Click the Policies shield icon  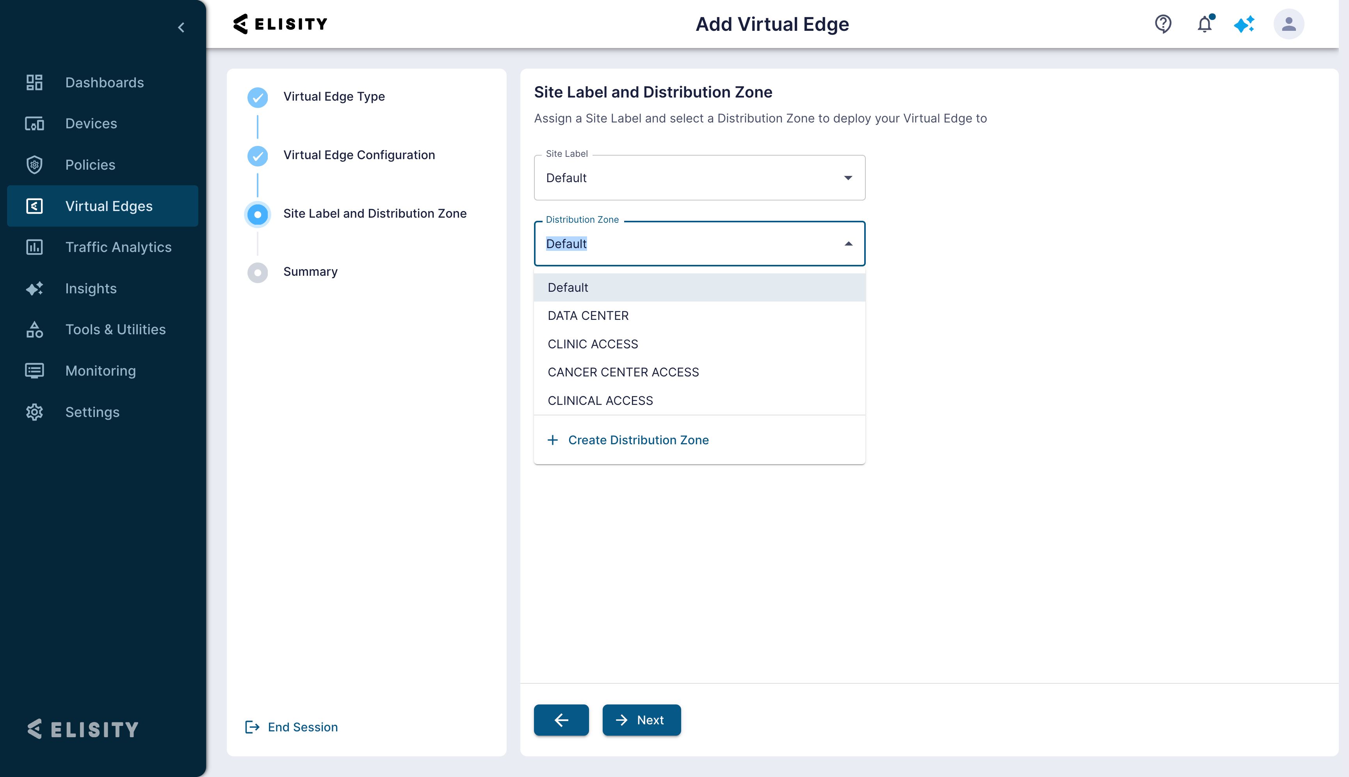(35, 165)
